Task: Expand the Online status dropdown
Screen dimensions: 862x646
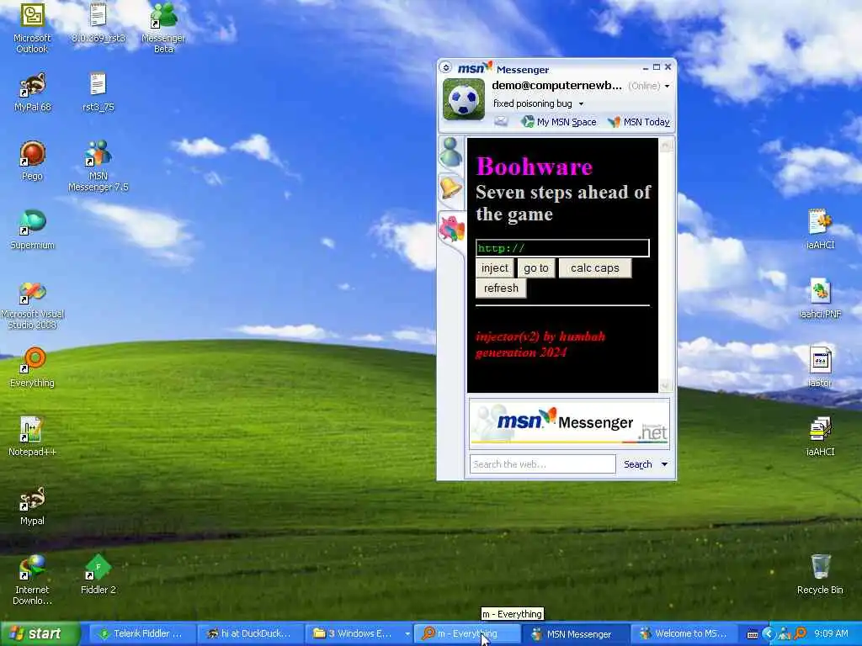Action: pos(667,87)
